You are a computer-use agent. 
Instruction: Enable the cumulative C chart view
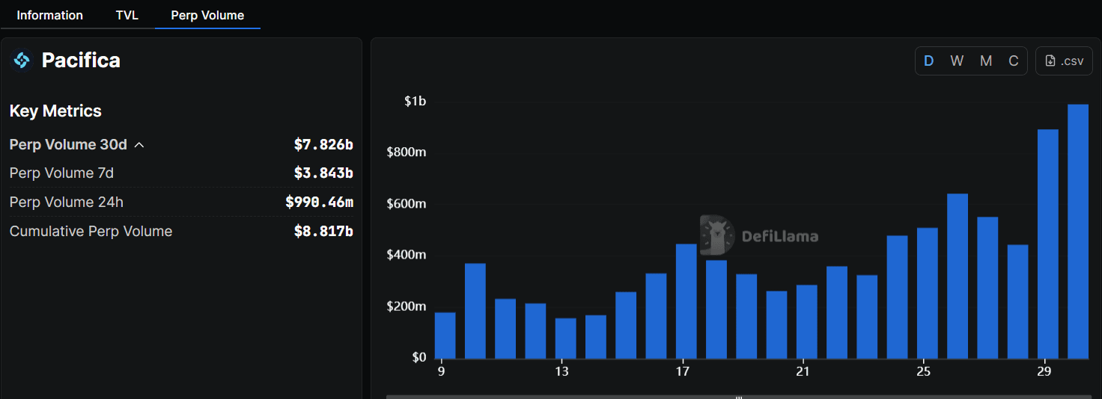[1014, 61]
